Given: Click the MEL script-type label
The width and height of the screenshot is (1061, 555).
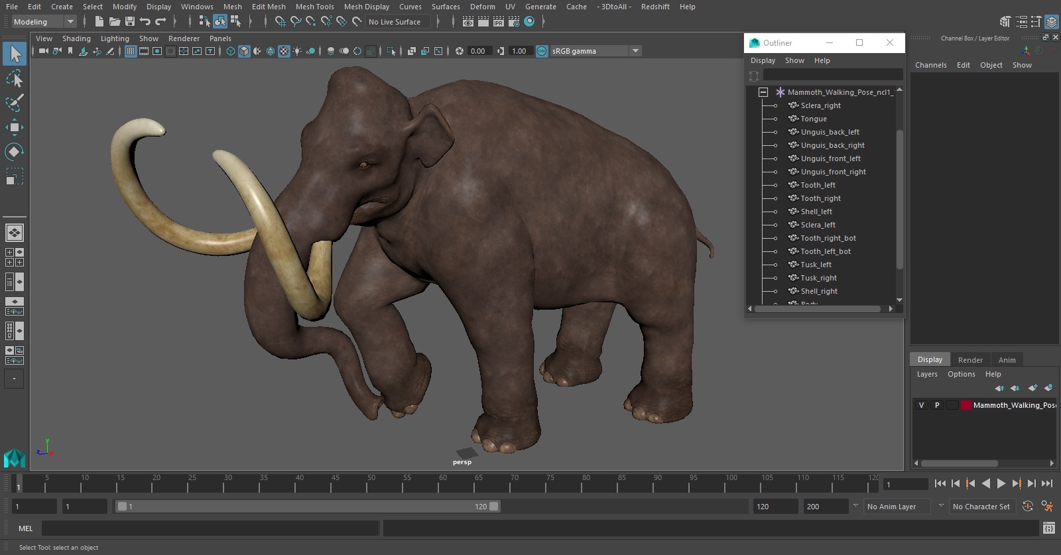Looking at the screenshot, I should click(25, 528).
